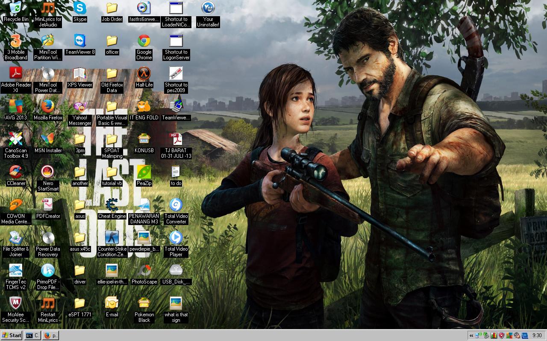Viewport: 547px width, 341px height.
Task: Open MiniTool Partition Wizard icon
Action: coord(48,40)
